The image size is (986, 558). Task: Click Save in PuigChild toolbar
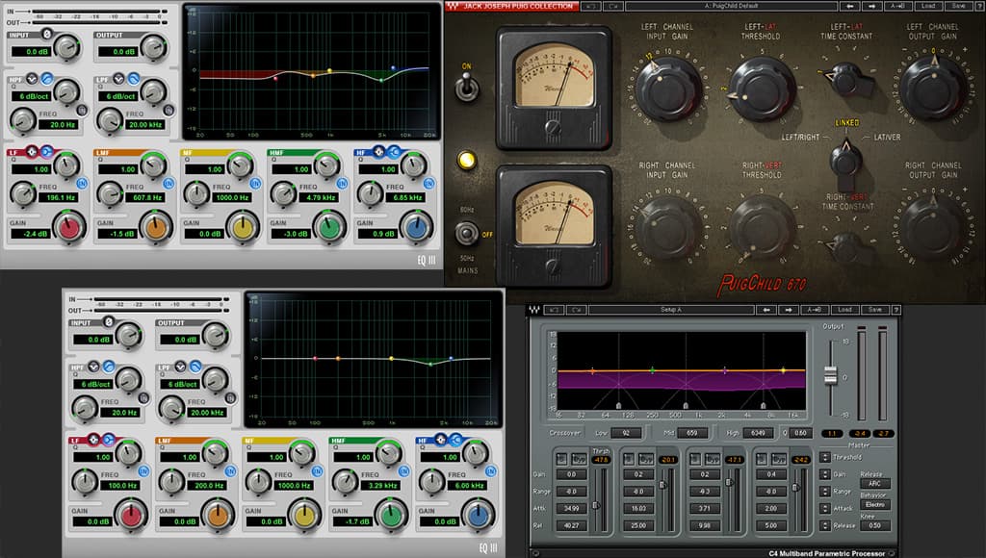(958, 6)
